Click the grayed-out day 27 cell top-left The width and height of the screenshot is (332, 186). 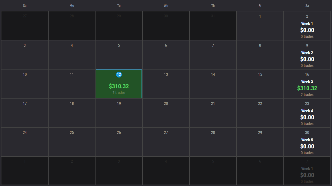[25, 25]
